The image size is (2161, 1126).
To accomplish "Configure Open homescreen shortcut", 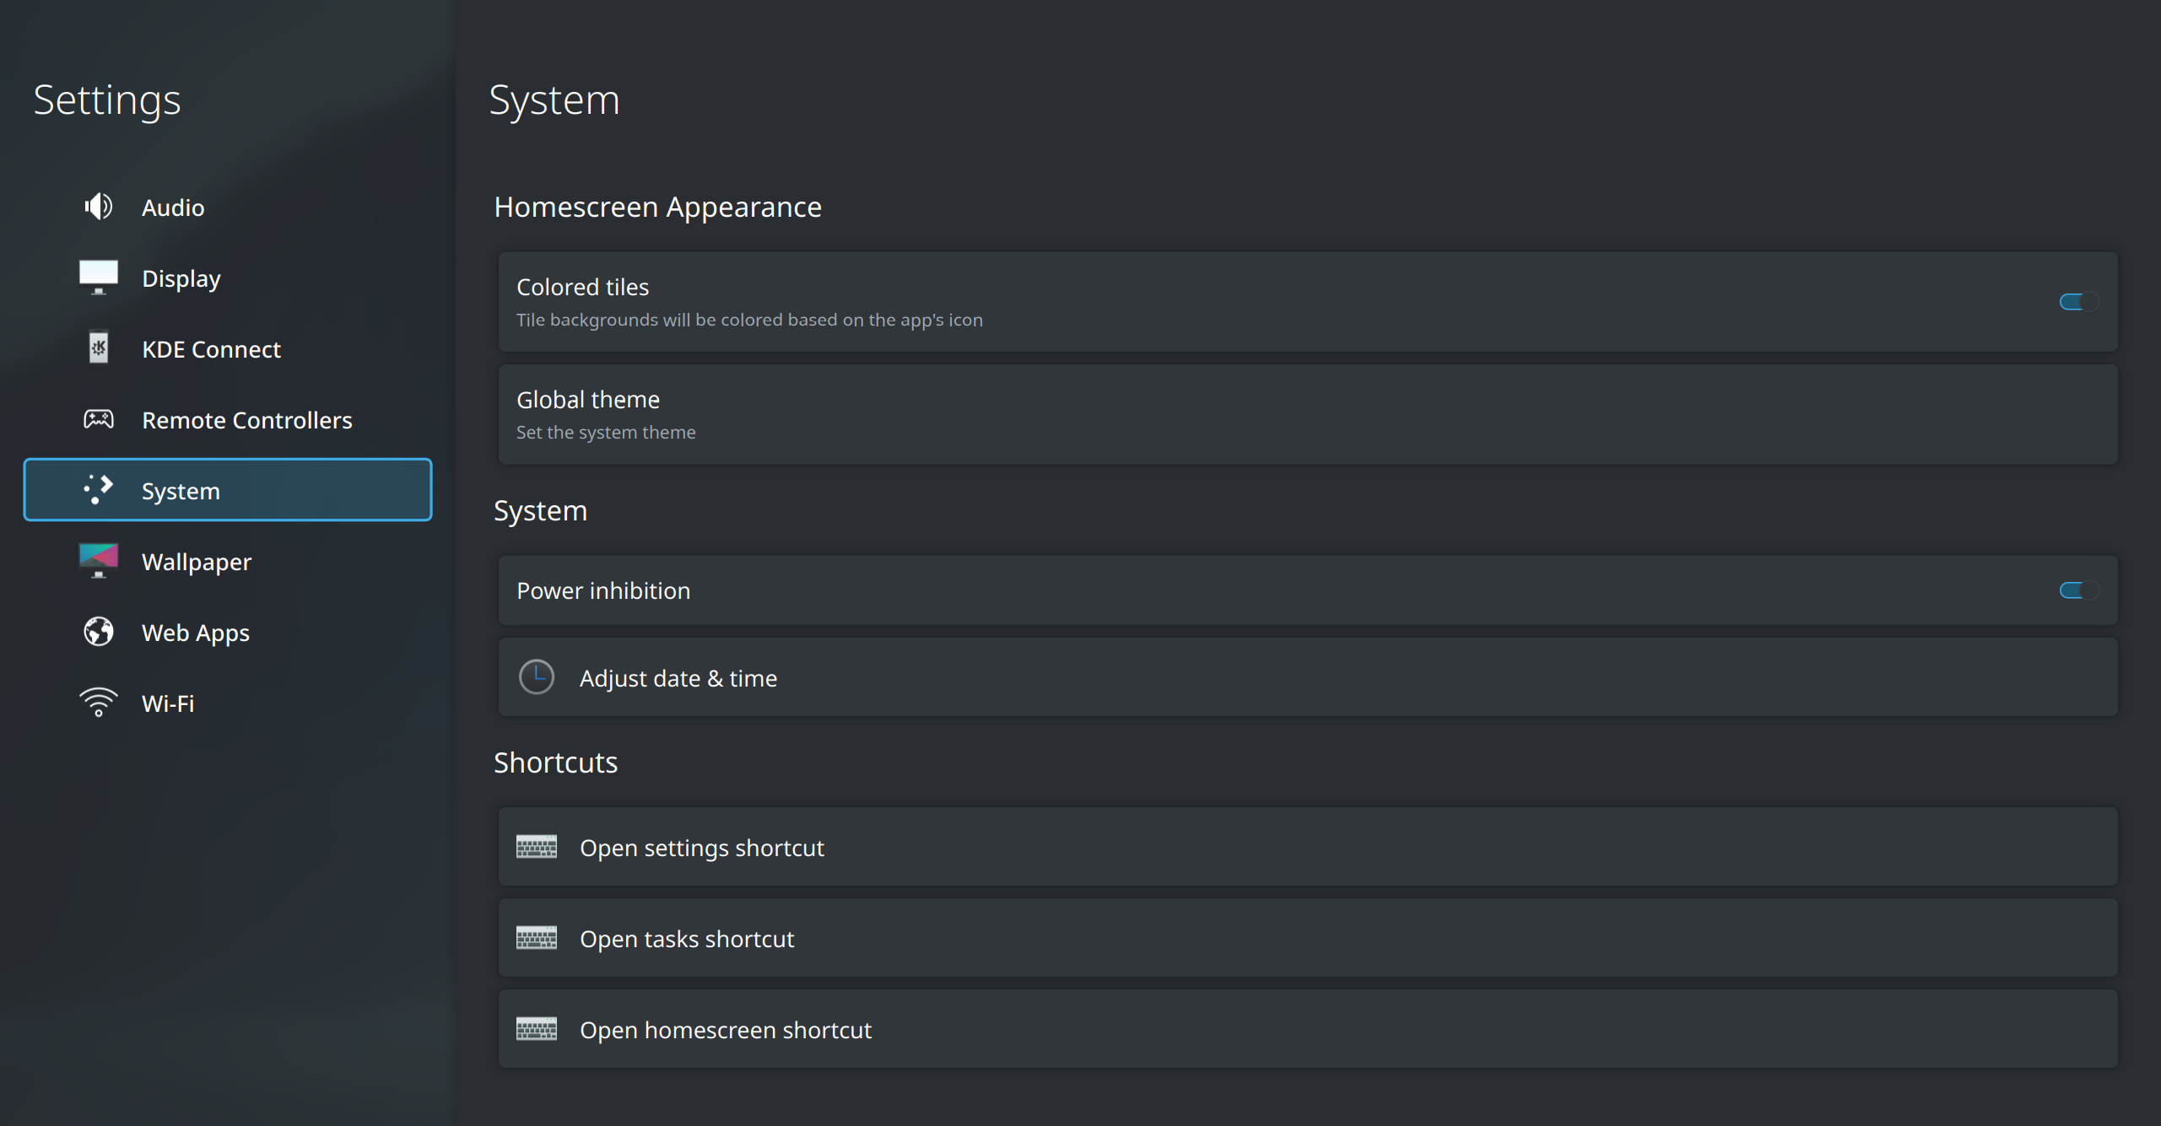I will 1307,1029.
